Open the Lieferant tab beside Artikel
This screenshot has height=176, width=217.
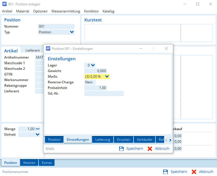(x=33, y=50)
